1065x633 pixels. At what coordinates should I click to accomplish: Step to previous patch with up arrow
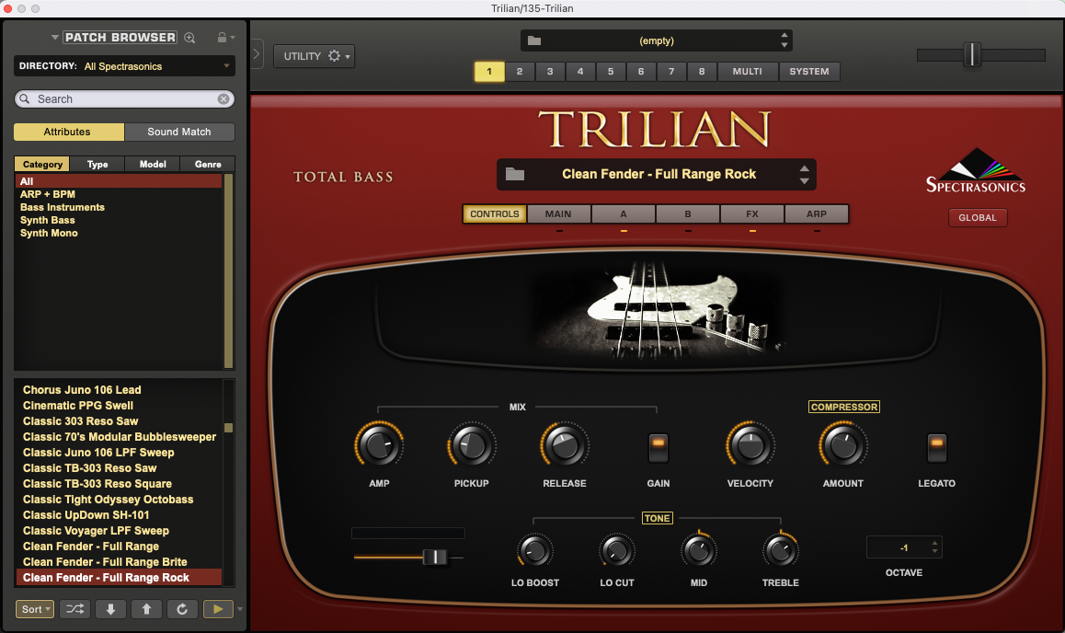coord(147,609)
